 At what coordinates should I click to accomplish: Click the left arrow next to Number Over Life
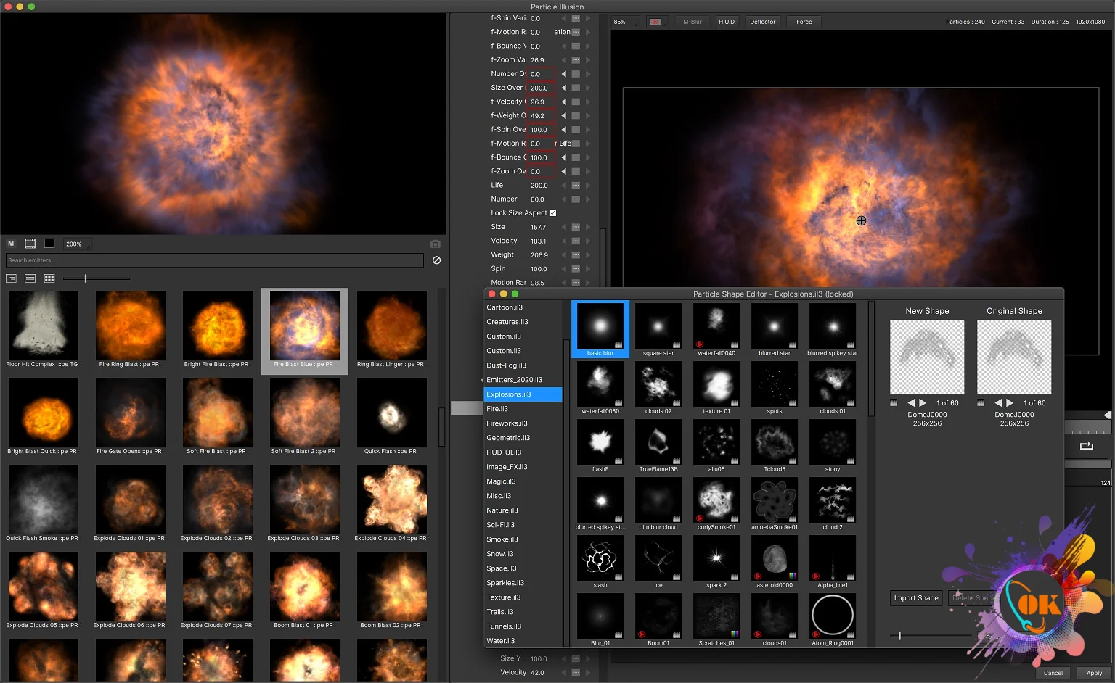(563, 74)
